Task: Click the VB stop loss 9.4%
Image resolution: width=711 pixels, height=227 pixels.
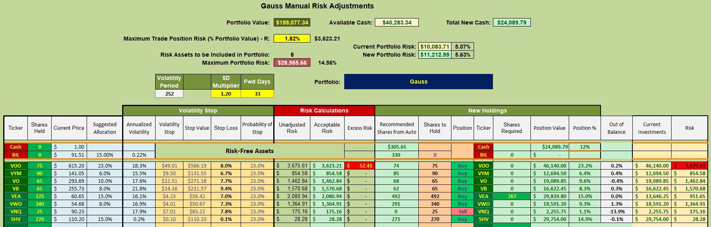Action: (x=226, y=188)
